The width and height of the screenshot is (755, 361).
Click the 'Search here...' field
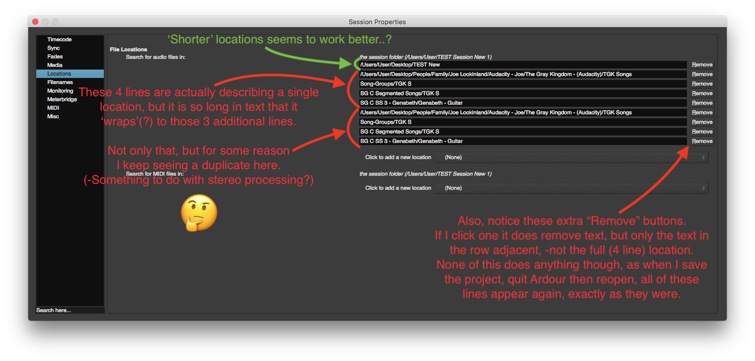tap(70, 310)
